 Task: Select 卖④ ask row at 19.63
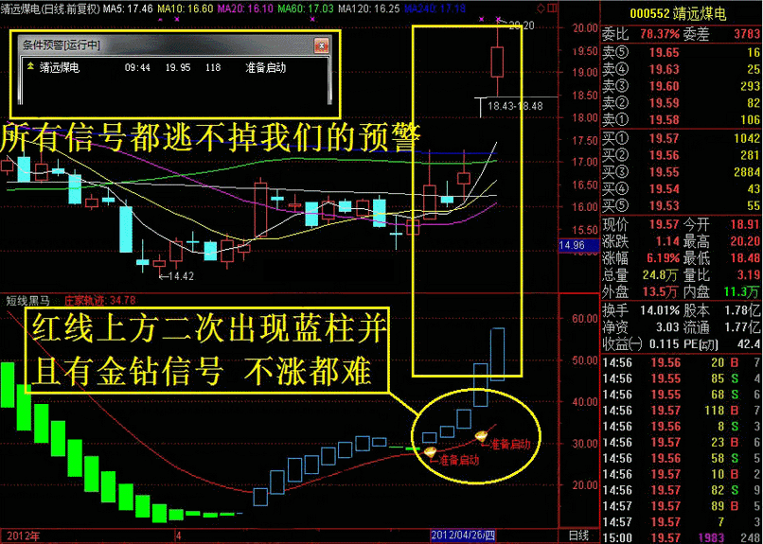click(x=682, y=69)
